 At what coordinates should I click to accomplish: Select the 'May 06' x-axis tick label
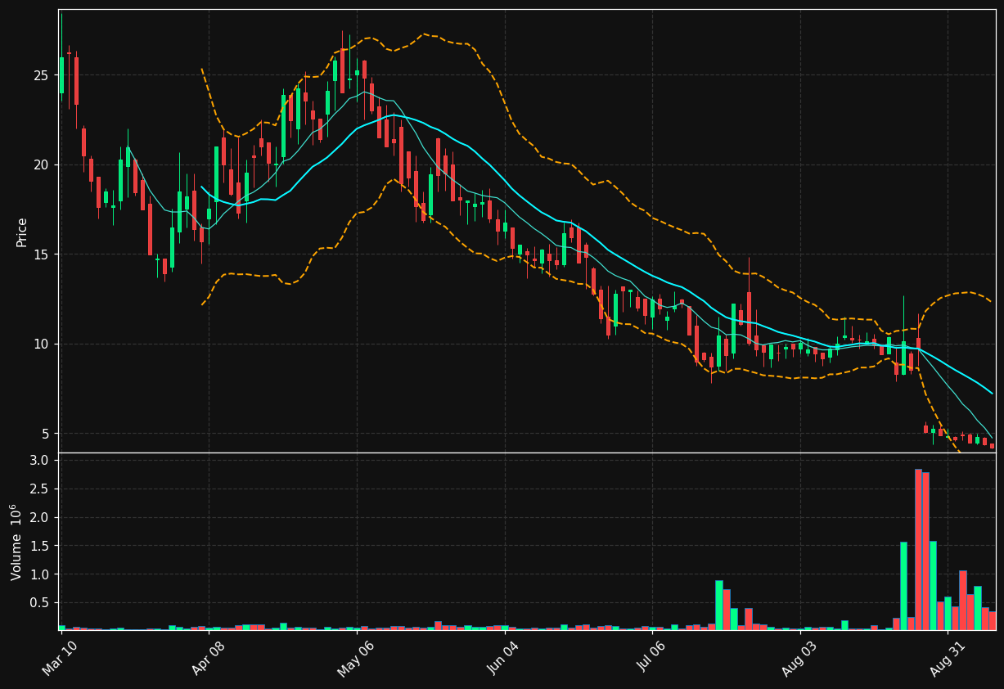click(x=355, y=659)
